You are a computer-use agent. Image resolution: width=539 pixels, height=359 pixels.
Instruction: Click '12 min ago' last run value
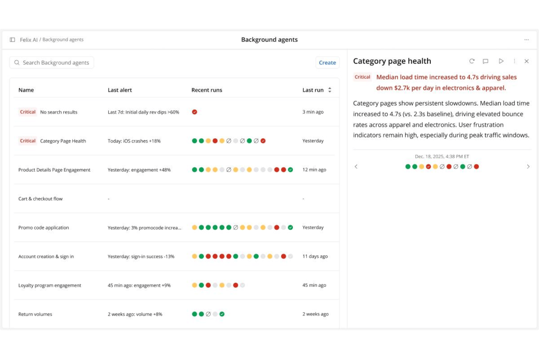(314, 170)
